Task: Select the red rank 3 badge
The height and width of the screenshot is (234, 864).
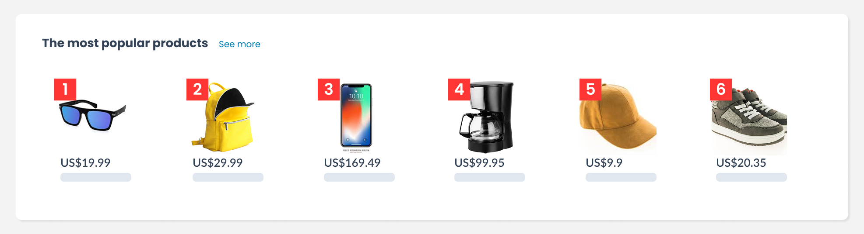Action: 328,89
